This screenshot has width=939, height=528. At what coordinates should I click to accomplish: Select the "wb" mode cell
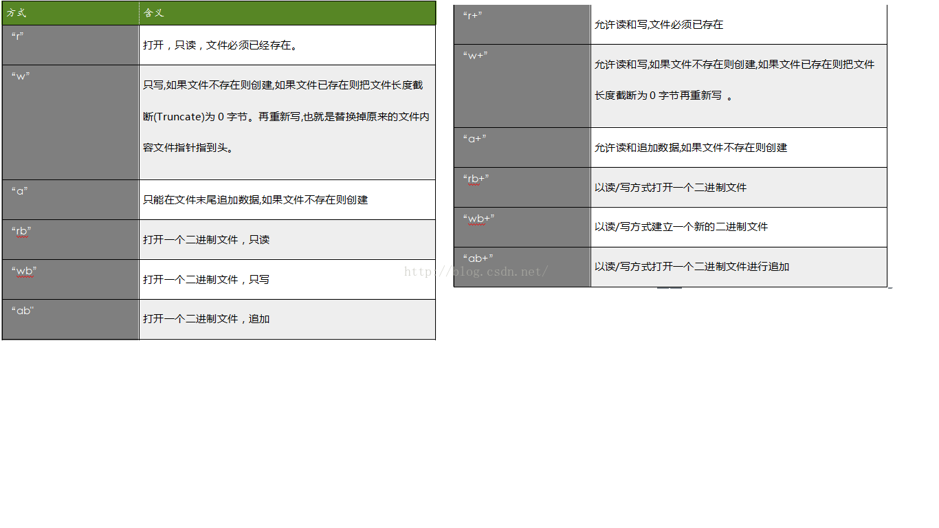pyautogui.click(x=70, y=280)
